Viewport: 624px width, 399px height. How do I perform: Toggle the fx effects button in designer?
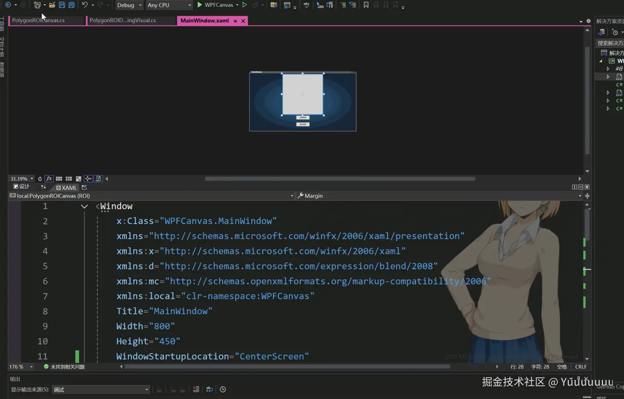pyautogui.click(x=49, y=179)
